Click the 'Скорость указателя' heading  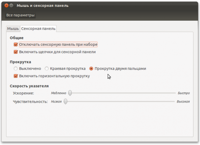(x=29, y=86)
